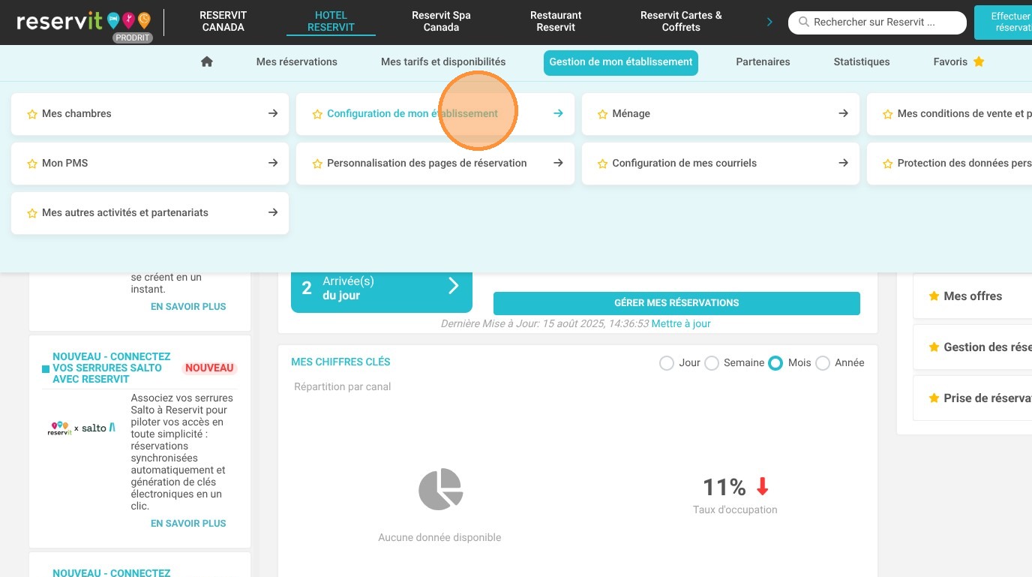Favorite the Ménage card star
Screen dimensions: 1032x577
click(602, 114)
